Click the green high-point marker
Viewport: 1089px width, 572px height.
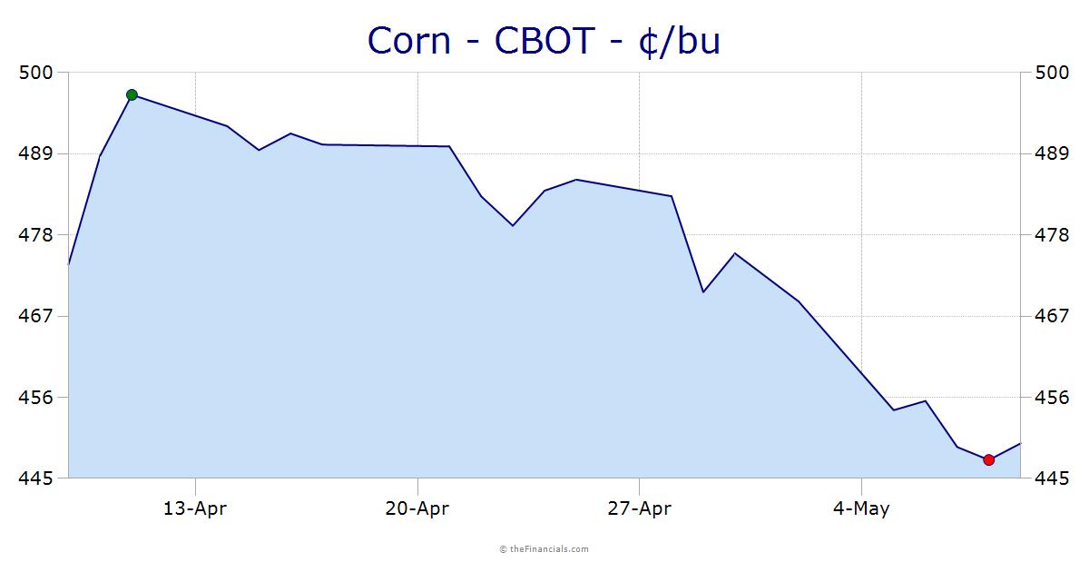pyautogui.click(x=132, y=94)
